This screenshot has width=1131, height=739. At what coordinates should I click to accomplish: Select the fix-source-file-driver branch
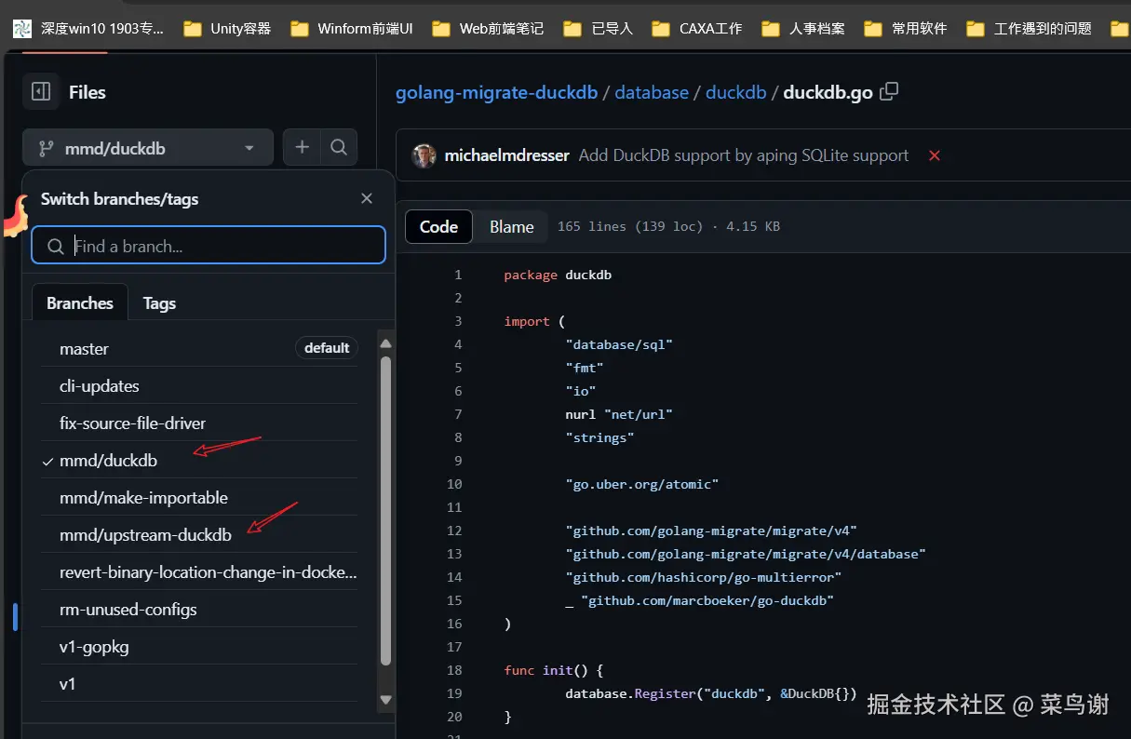(199, 423)
